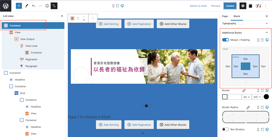The width and height of the screenshot is (272, 137).
Task: Switch top bar preview to mobile device
Action: point(113,6)
